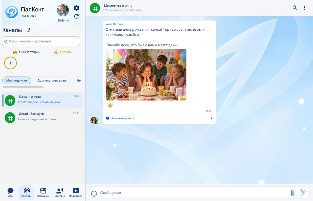Select the Мои подписки filter chip
The image size is (313, 201).
(x=17, y=80)
